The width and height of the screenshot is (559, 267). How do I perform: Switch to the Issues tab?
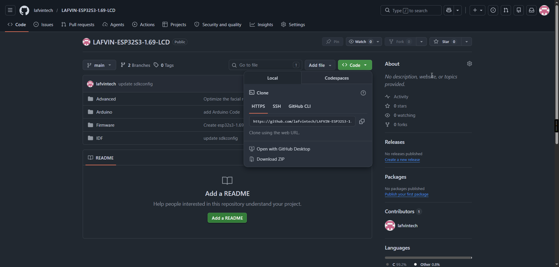[x=43, y=25]
